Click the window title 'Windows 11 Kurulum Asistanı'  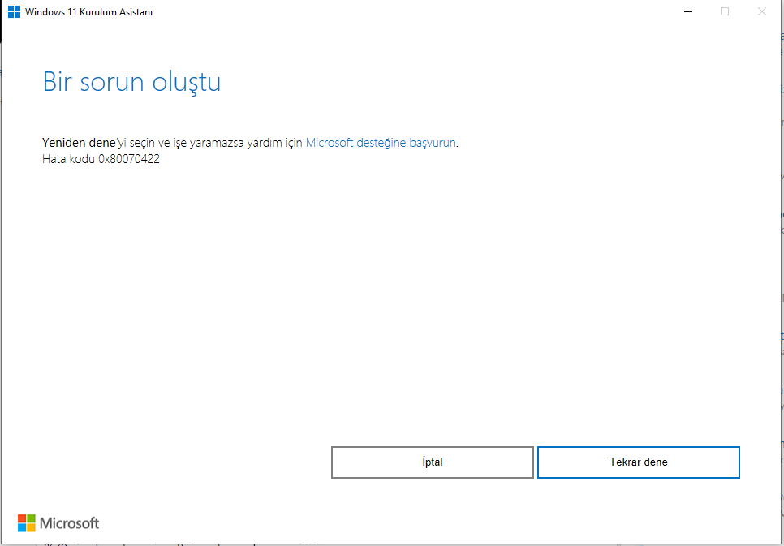pos(88,12)
